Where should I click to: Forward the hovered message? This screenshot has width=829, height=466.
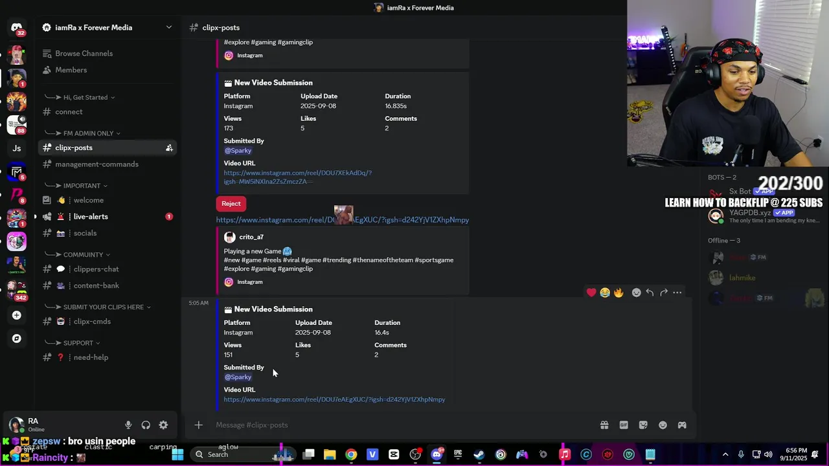tap(663, 293)
